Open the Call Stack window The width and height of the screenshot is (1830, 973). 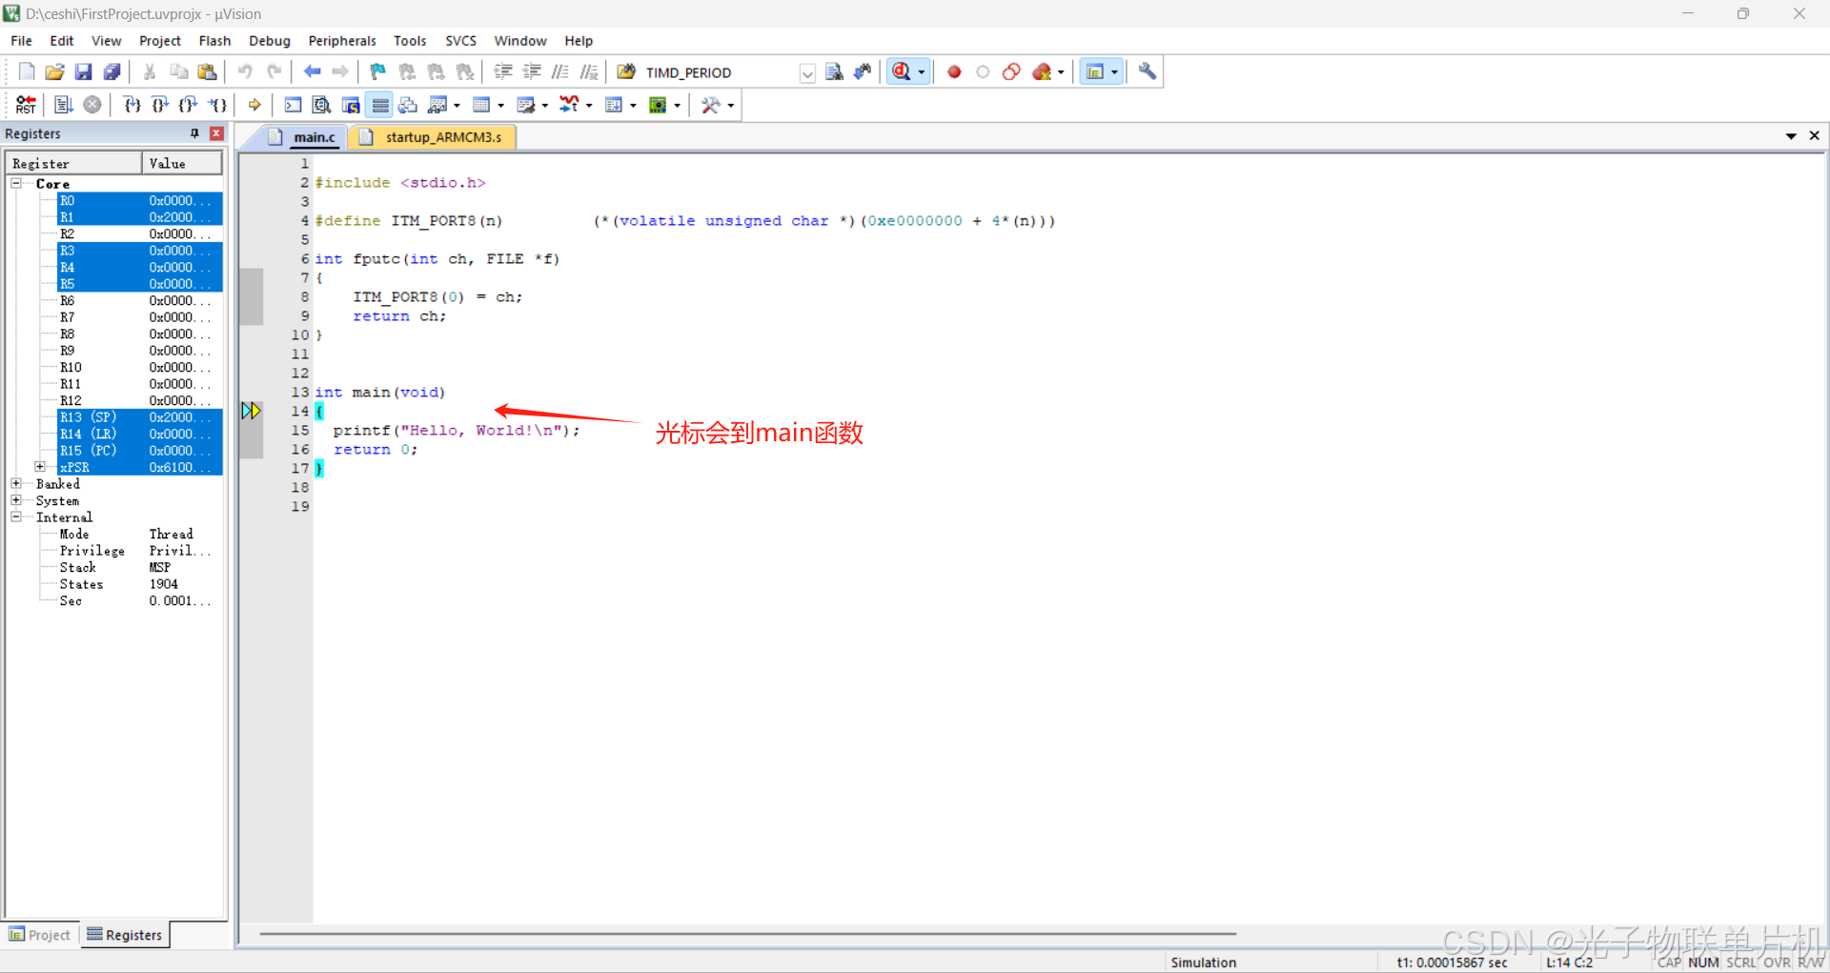[x=408, y=105]
